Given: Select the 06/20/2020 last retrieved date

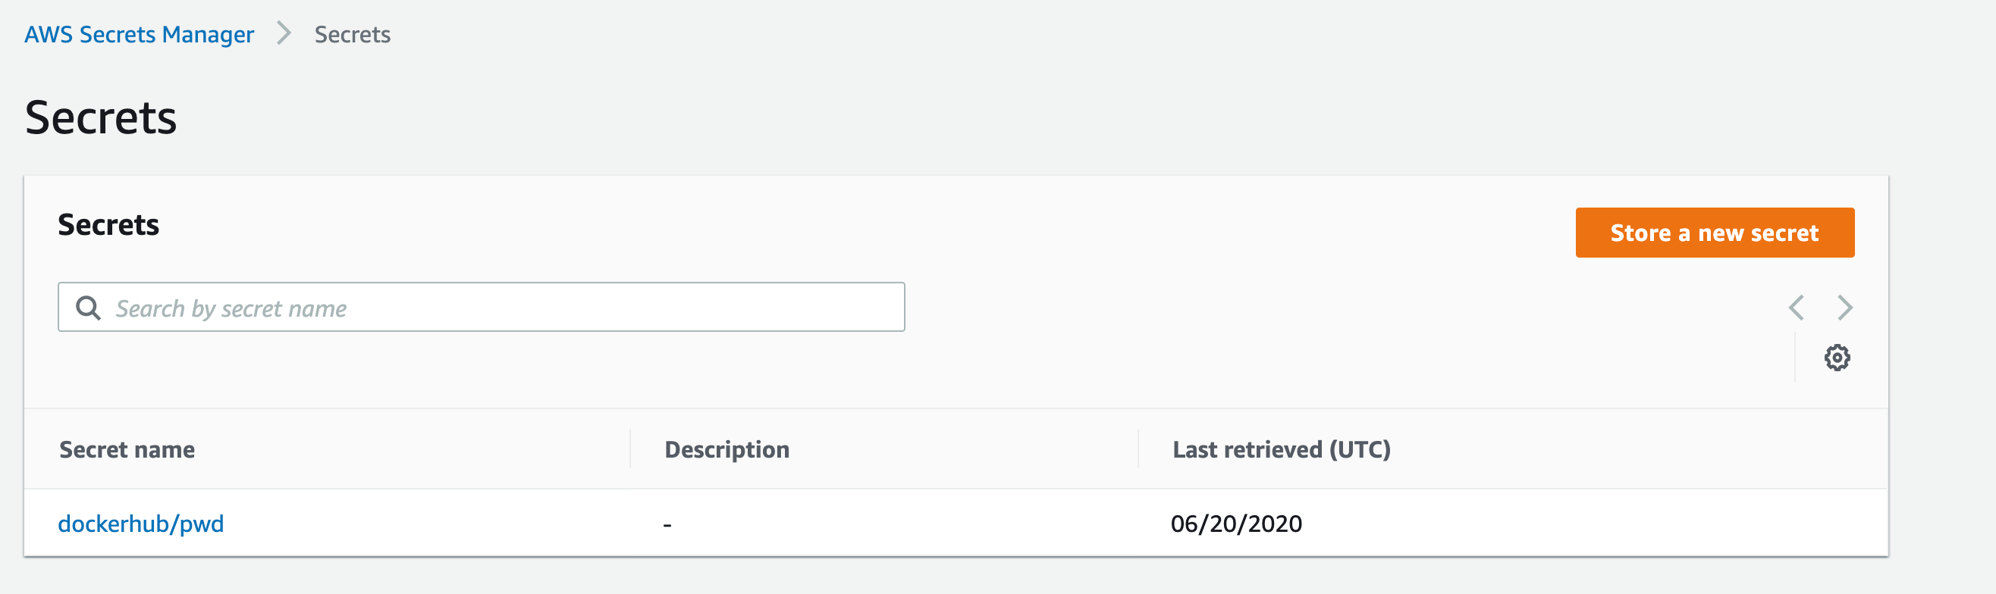Looking at the screenshot, I should point(1236,524).
